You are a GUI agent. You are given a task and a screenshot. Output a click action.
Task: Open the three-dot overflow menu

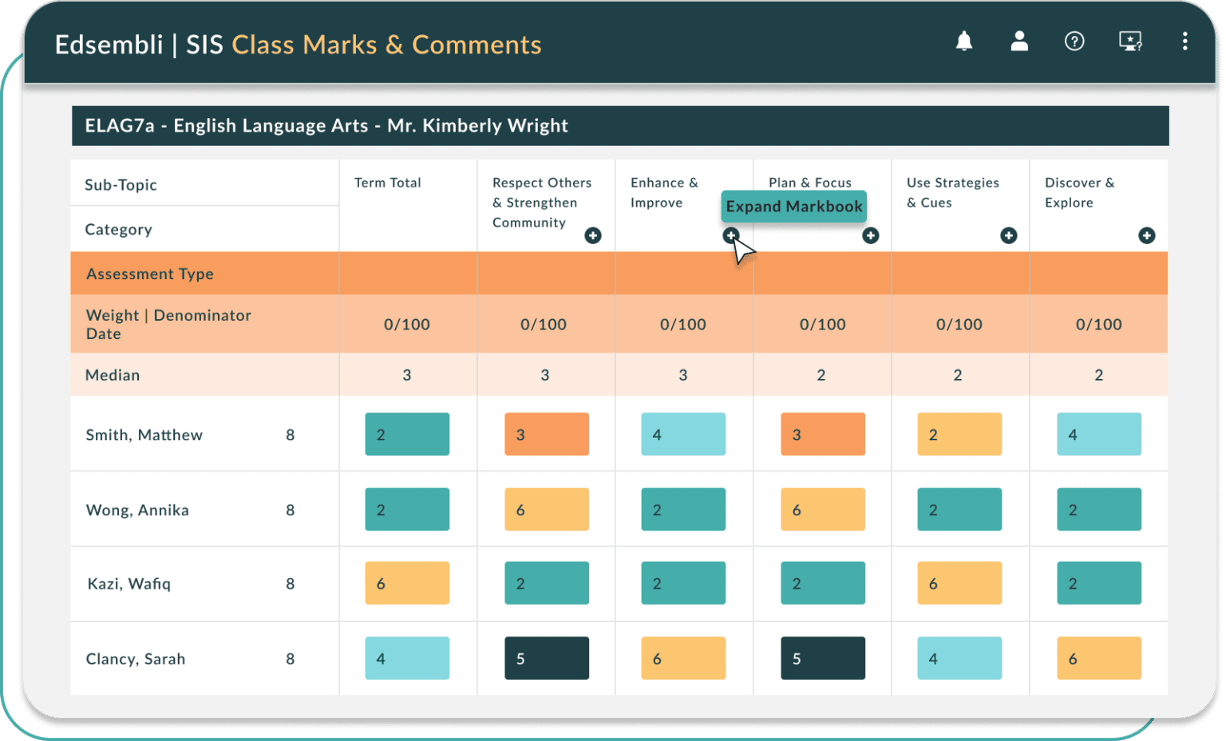tap(1185, 41)
